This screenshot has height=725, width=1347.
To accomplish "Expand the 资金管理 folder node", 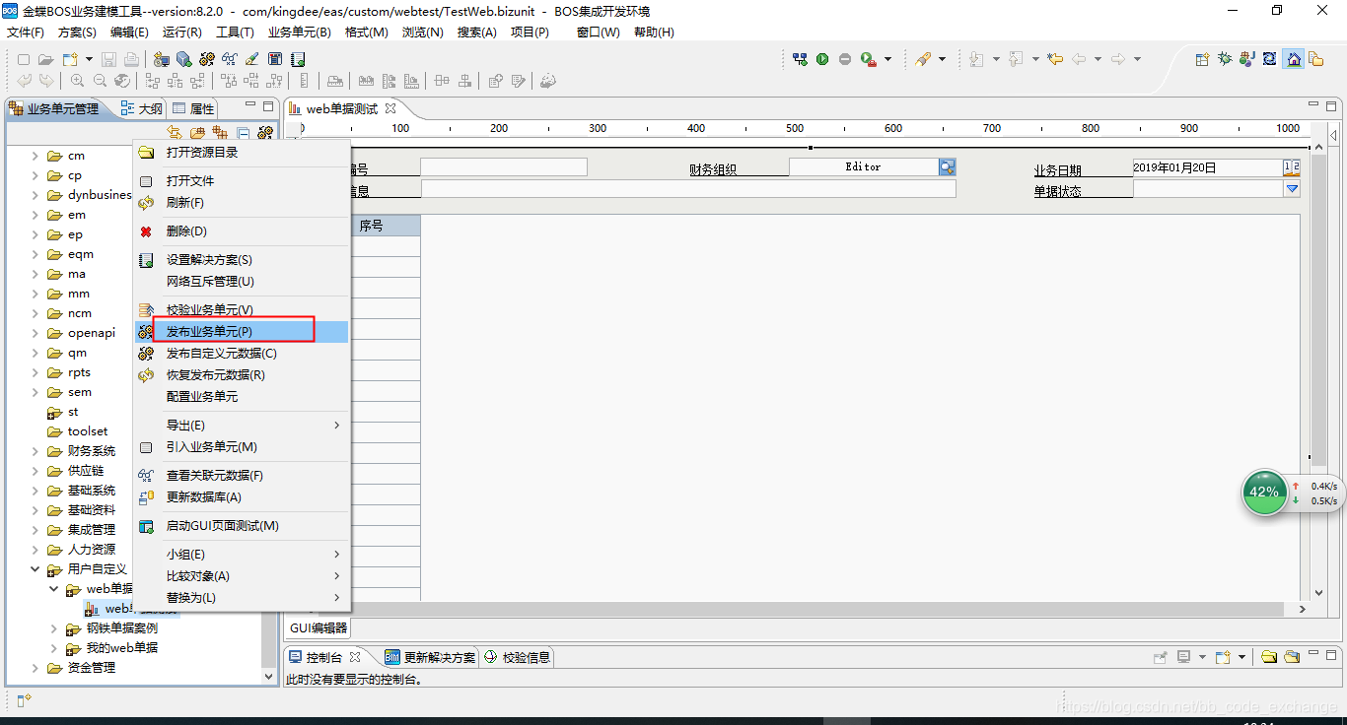I will pos(35,668).
